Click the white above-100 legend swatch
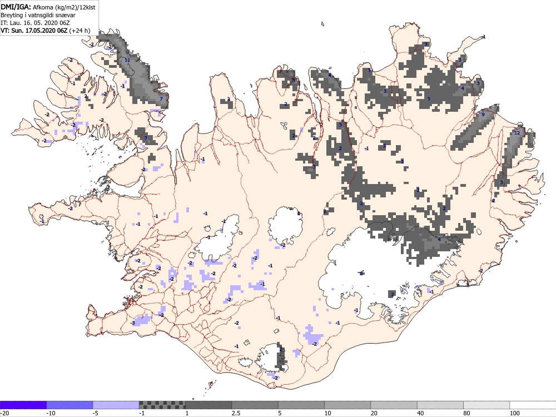 click(533, 405)
